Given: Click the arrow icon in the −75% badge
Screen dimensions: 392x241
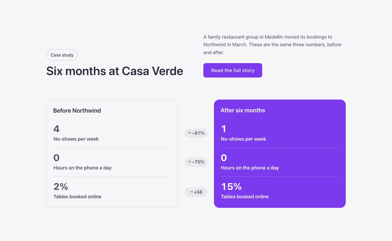Looking at the screenshot, I should point(189,162).
